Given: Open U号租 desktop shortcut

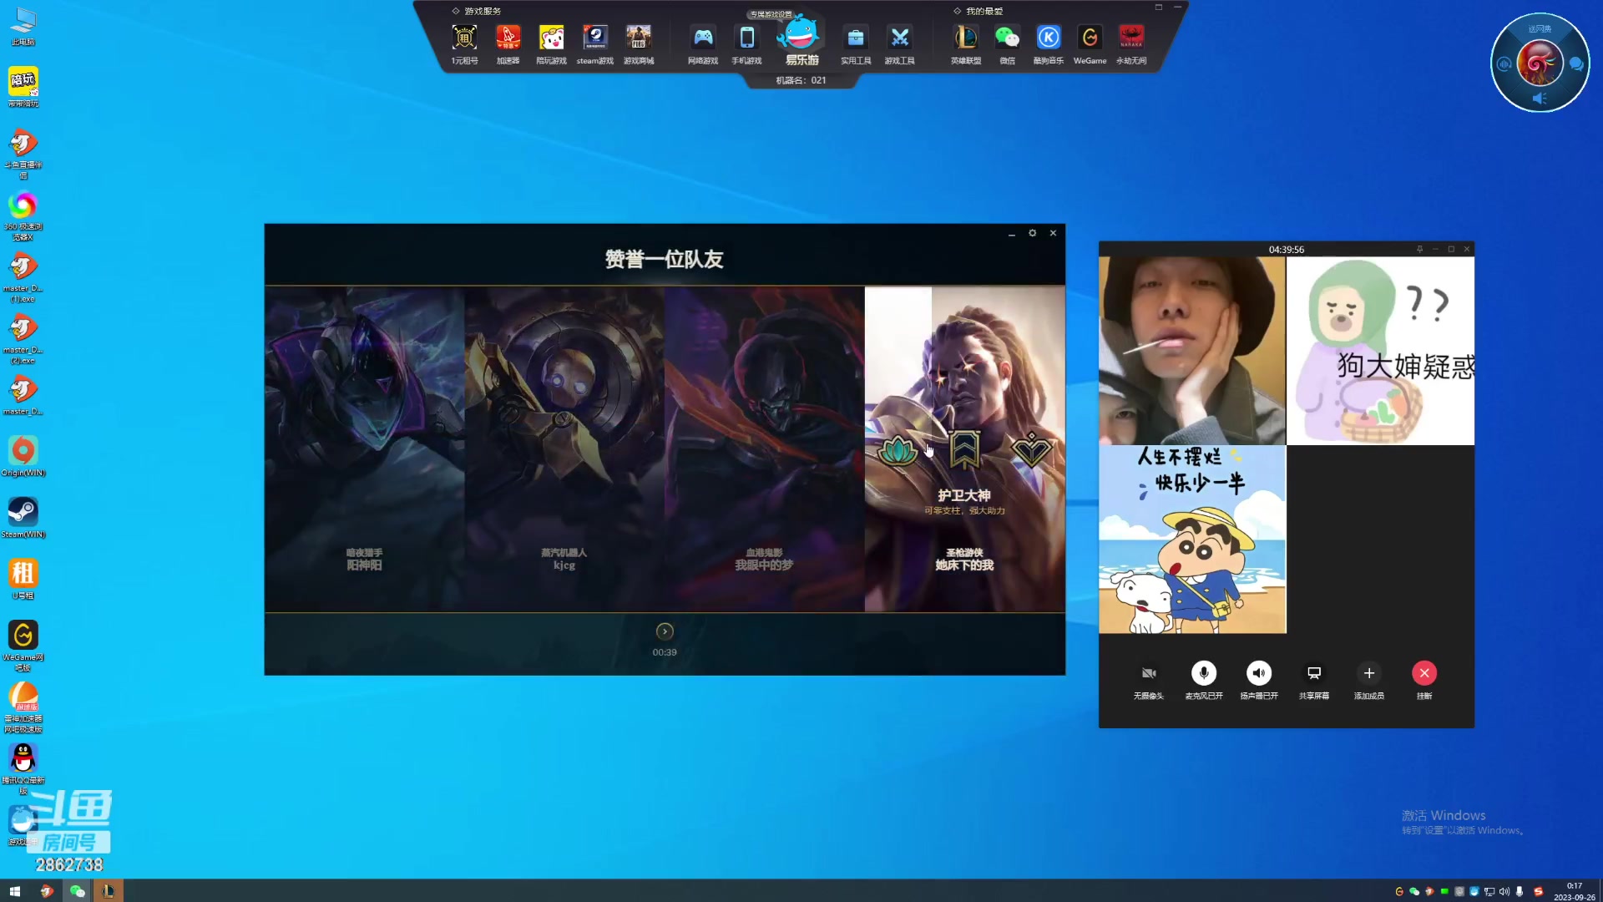Looking at the screenshot, I should (x=23, y=580).
